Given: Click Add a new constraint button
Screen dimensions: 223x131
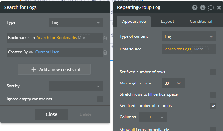Looking at the screenshot, I should 54,69.
